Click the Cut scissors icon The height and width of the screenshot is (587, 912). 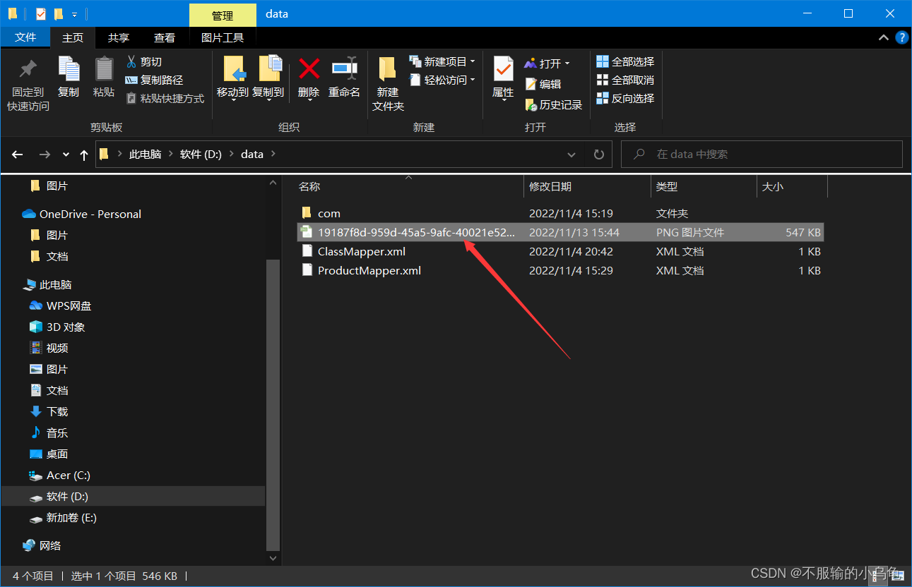click(131, 62)
